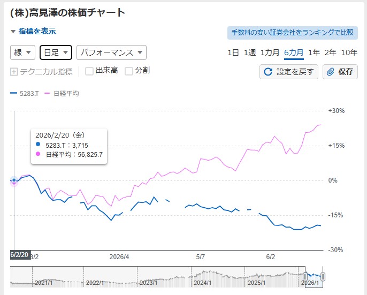Click the paperclip icon in 保存
Image resolution: width=367 pixels, height=295 pixels.
point(330,72)
